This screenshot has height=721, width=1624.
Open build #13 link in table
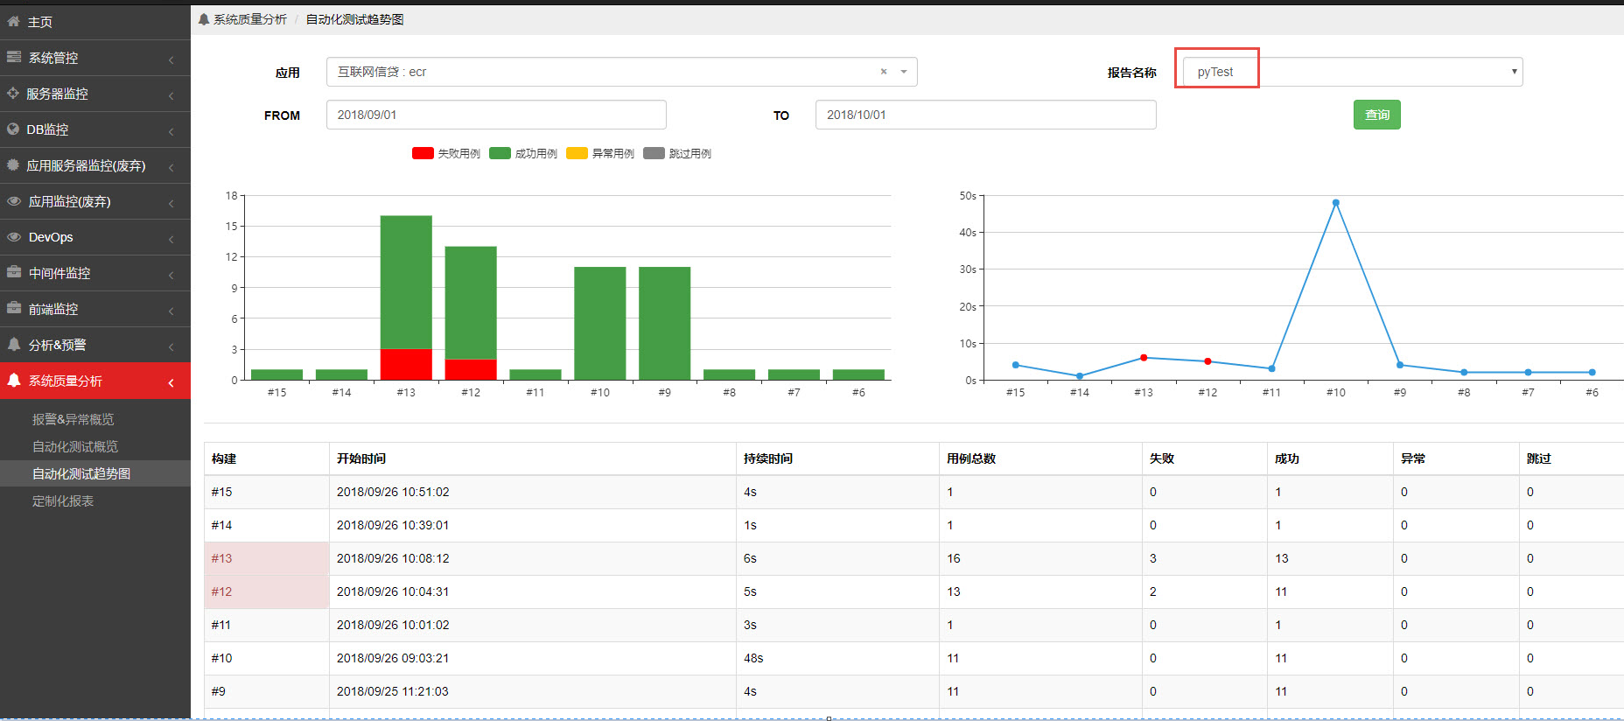221,558
